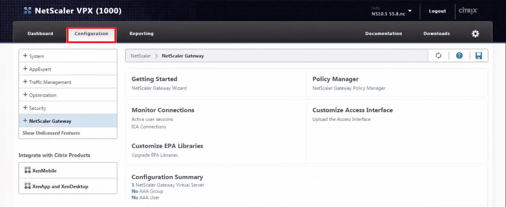The width and height of the screenshot is (506, 207).
Task: Click the Getting Started heading
Action: click(154, 79)
